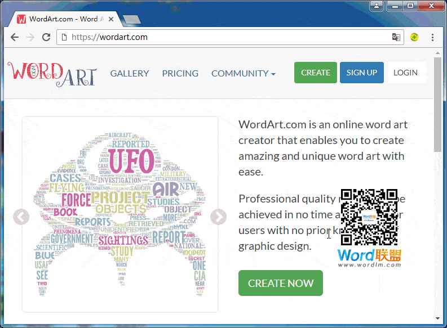
Task: Click the translate page icon in address bar
Action: (x=396, y=37)
